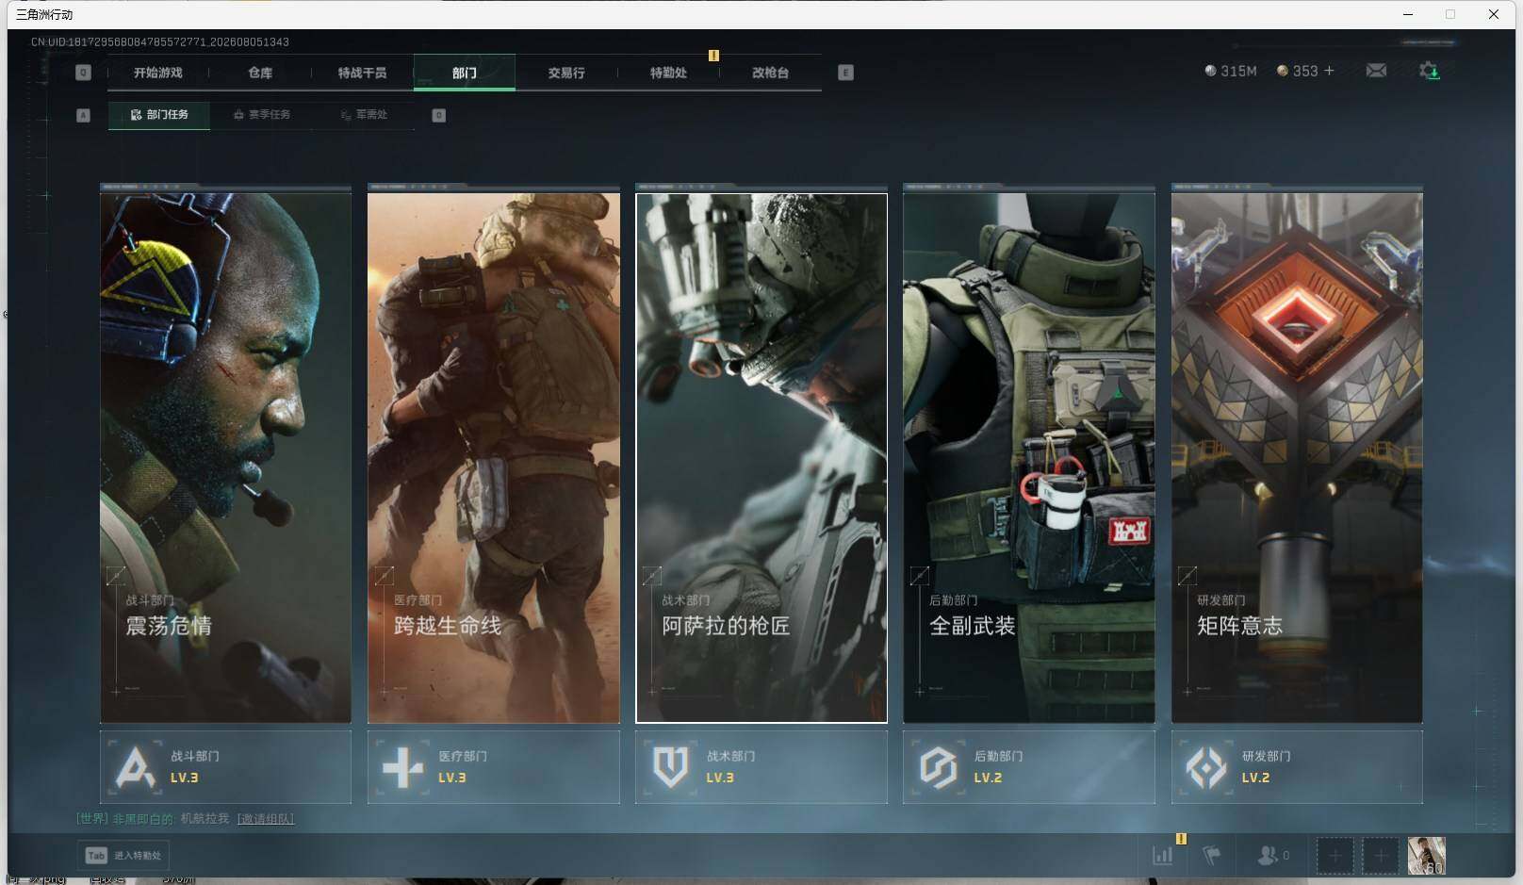The height and width of the screenshot is (885, 1523).
Task: Switch to the 改枪台 tab
Action: [770, 73]
